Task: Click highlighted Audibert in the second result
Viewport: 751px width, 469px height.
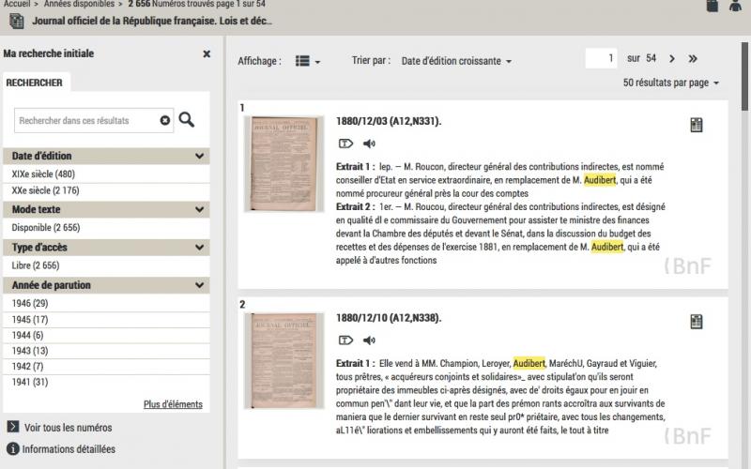Action: click(529, 364)
